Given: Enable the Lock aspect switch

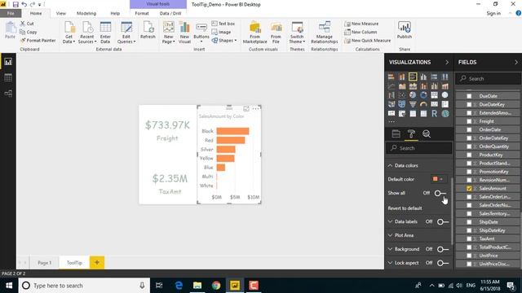Looking at the screenshot, I should tap(443, 263).
